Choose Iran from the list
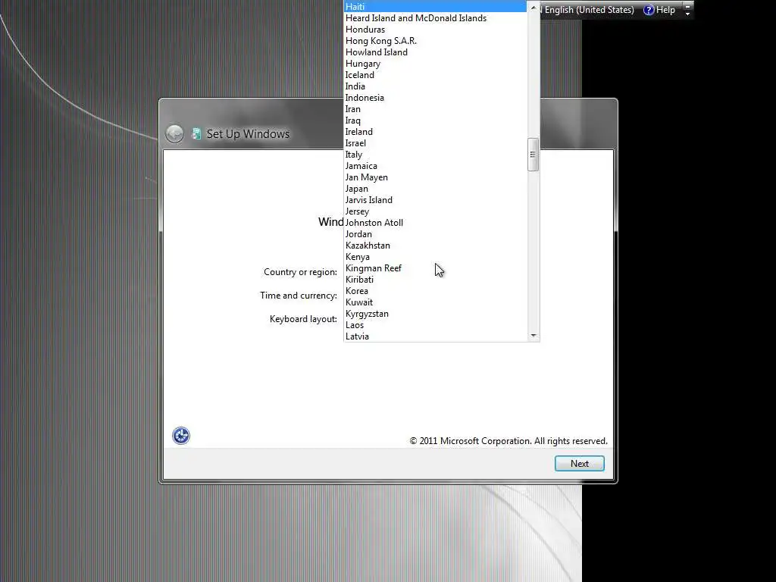Viewport: 776px width, 582px height. (x=435, y=109)
